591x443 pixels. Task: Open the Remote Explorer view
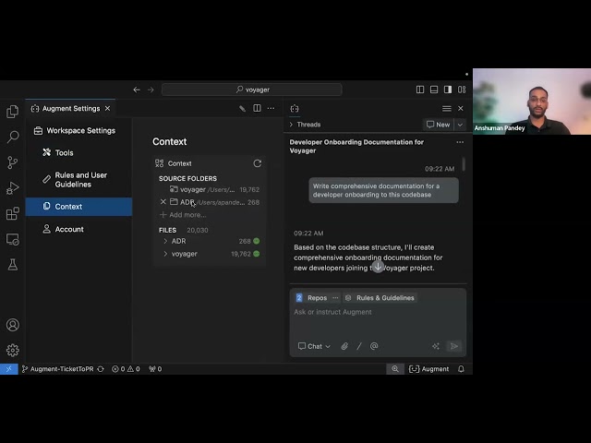point(12,239)
